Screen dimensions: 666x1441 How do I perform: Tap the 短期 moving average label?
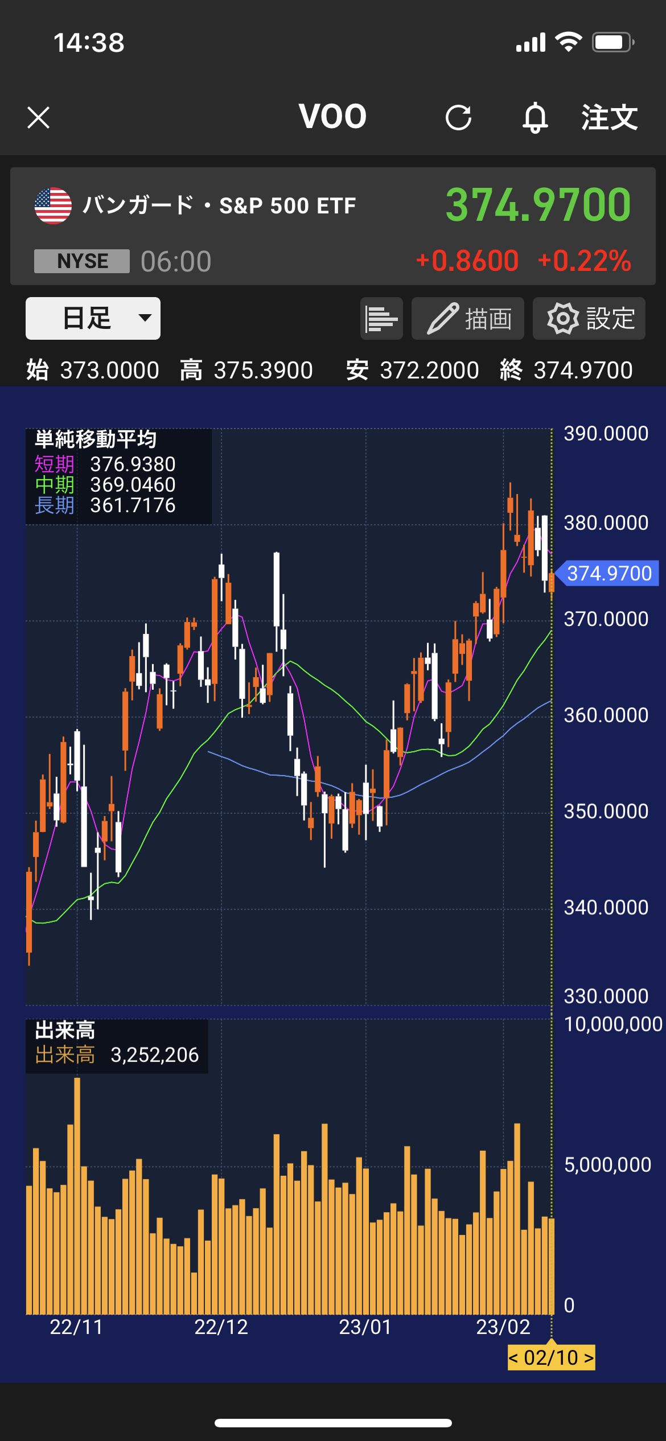[54, 464]
